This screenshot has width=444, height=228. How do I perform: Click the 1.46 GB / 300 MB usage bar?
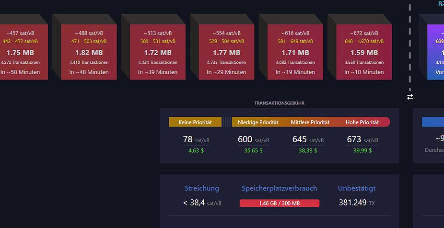tap(279, 203)
